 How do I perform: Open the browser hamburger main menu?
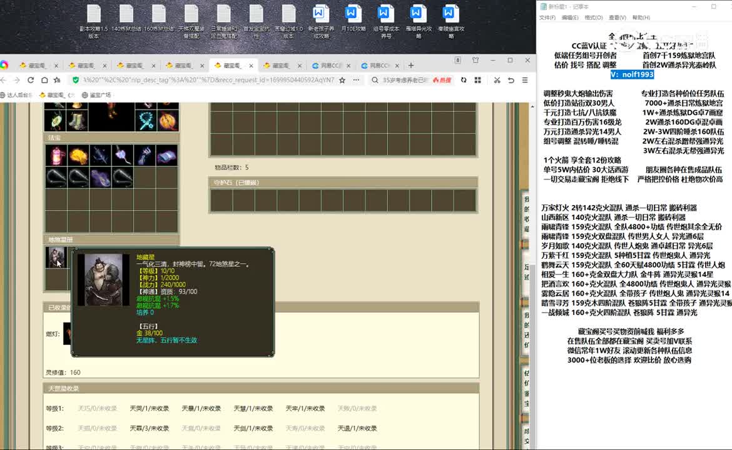coord(525,80)
